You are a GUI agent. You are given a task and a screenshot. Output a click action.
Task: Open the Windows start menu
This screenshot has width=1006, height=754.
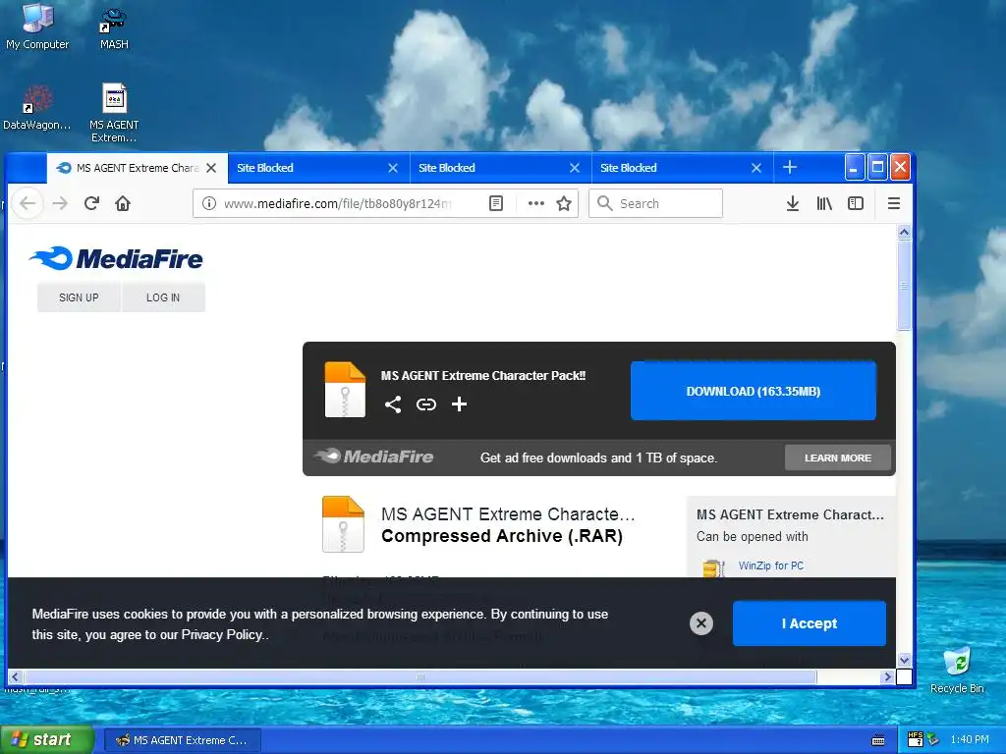tap(47, 740)
